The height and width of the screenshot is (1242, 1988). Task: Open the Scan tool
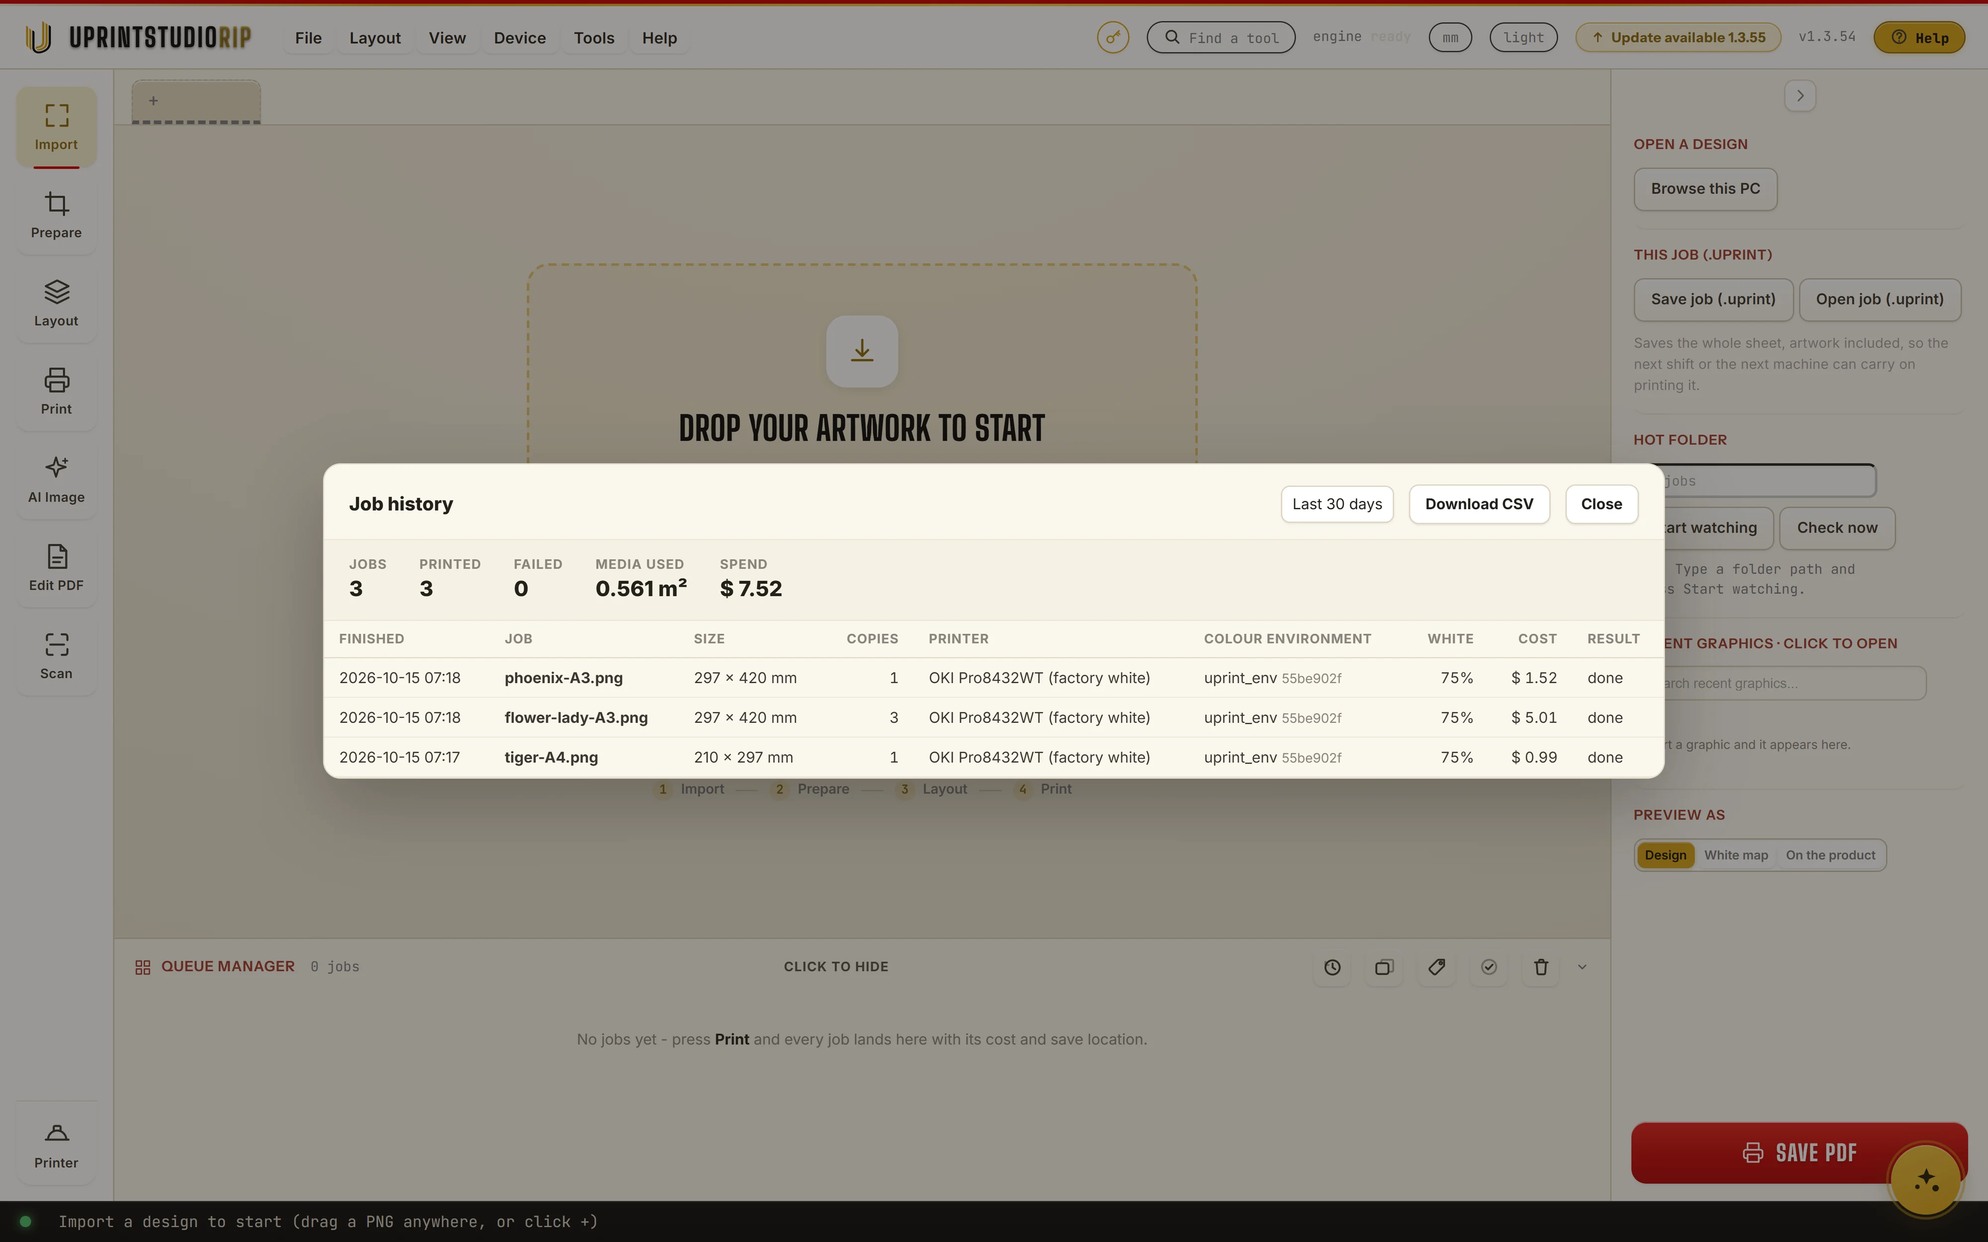tap(56, 655)
